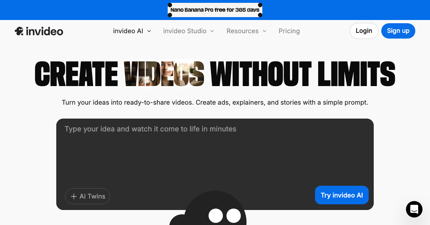Open the AI Twins selector
Screen dimensions: 430x225
coord(87,196)
